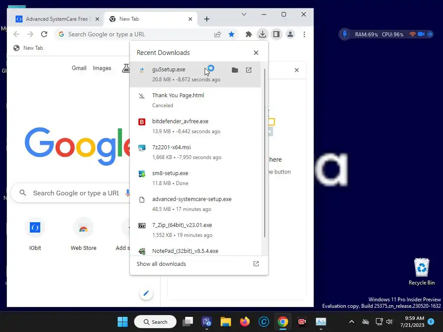Open the clock showing 9:59 AM

pos(412,322)
